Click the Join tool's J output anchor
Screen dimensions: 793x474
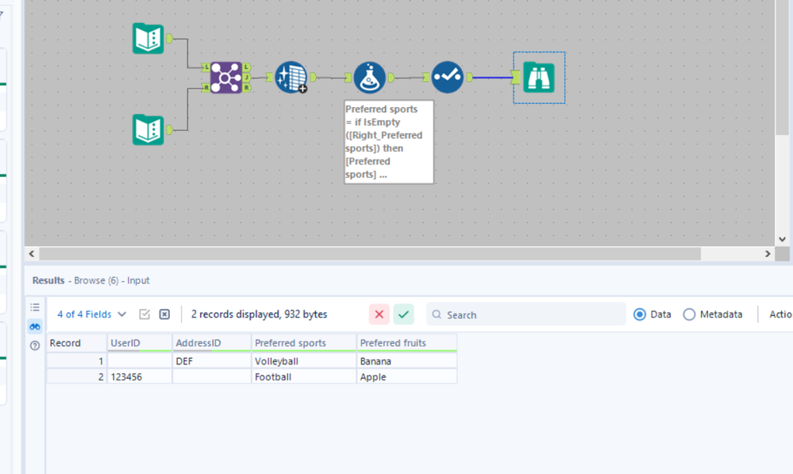click(x=246, y=77)
